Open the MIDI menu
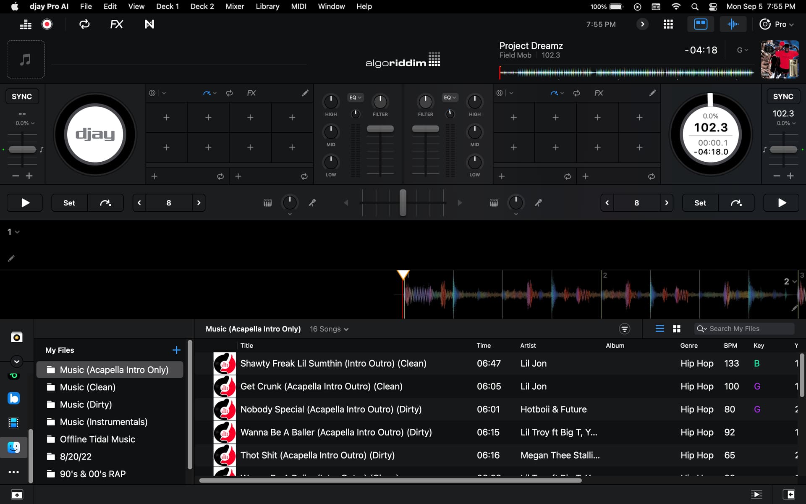The width and height of the screenshot is (806, 504). pyautogui.click(x=298, y=6)
